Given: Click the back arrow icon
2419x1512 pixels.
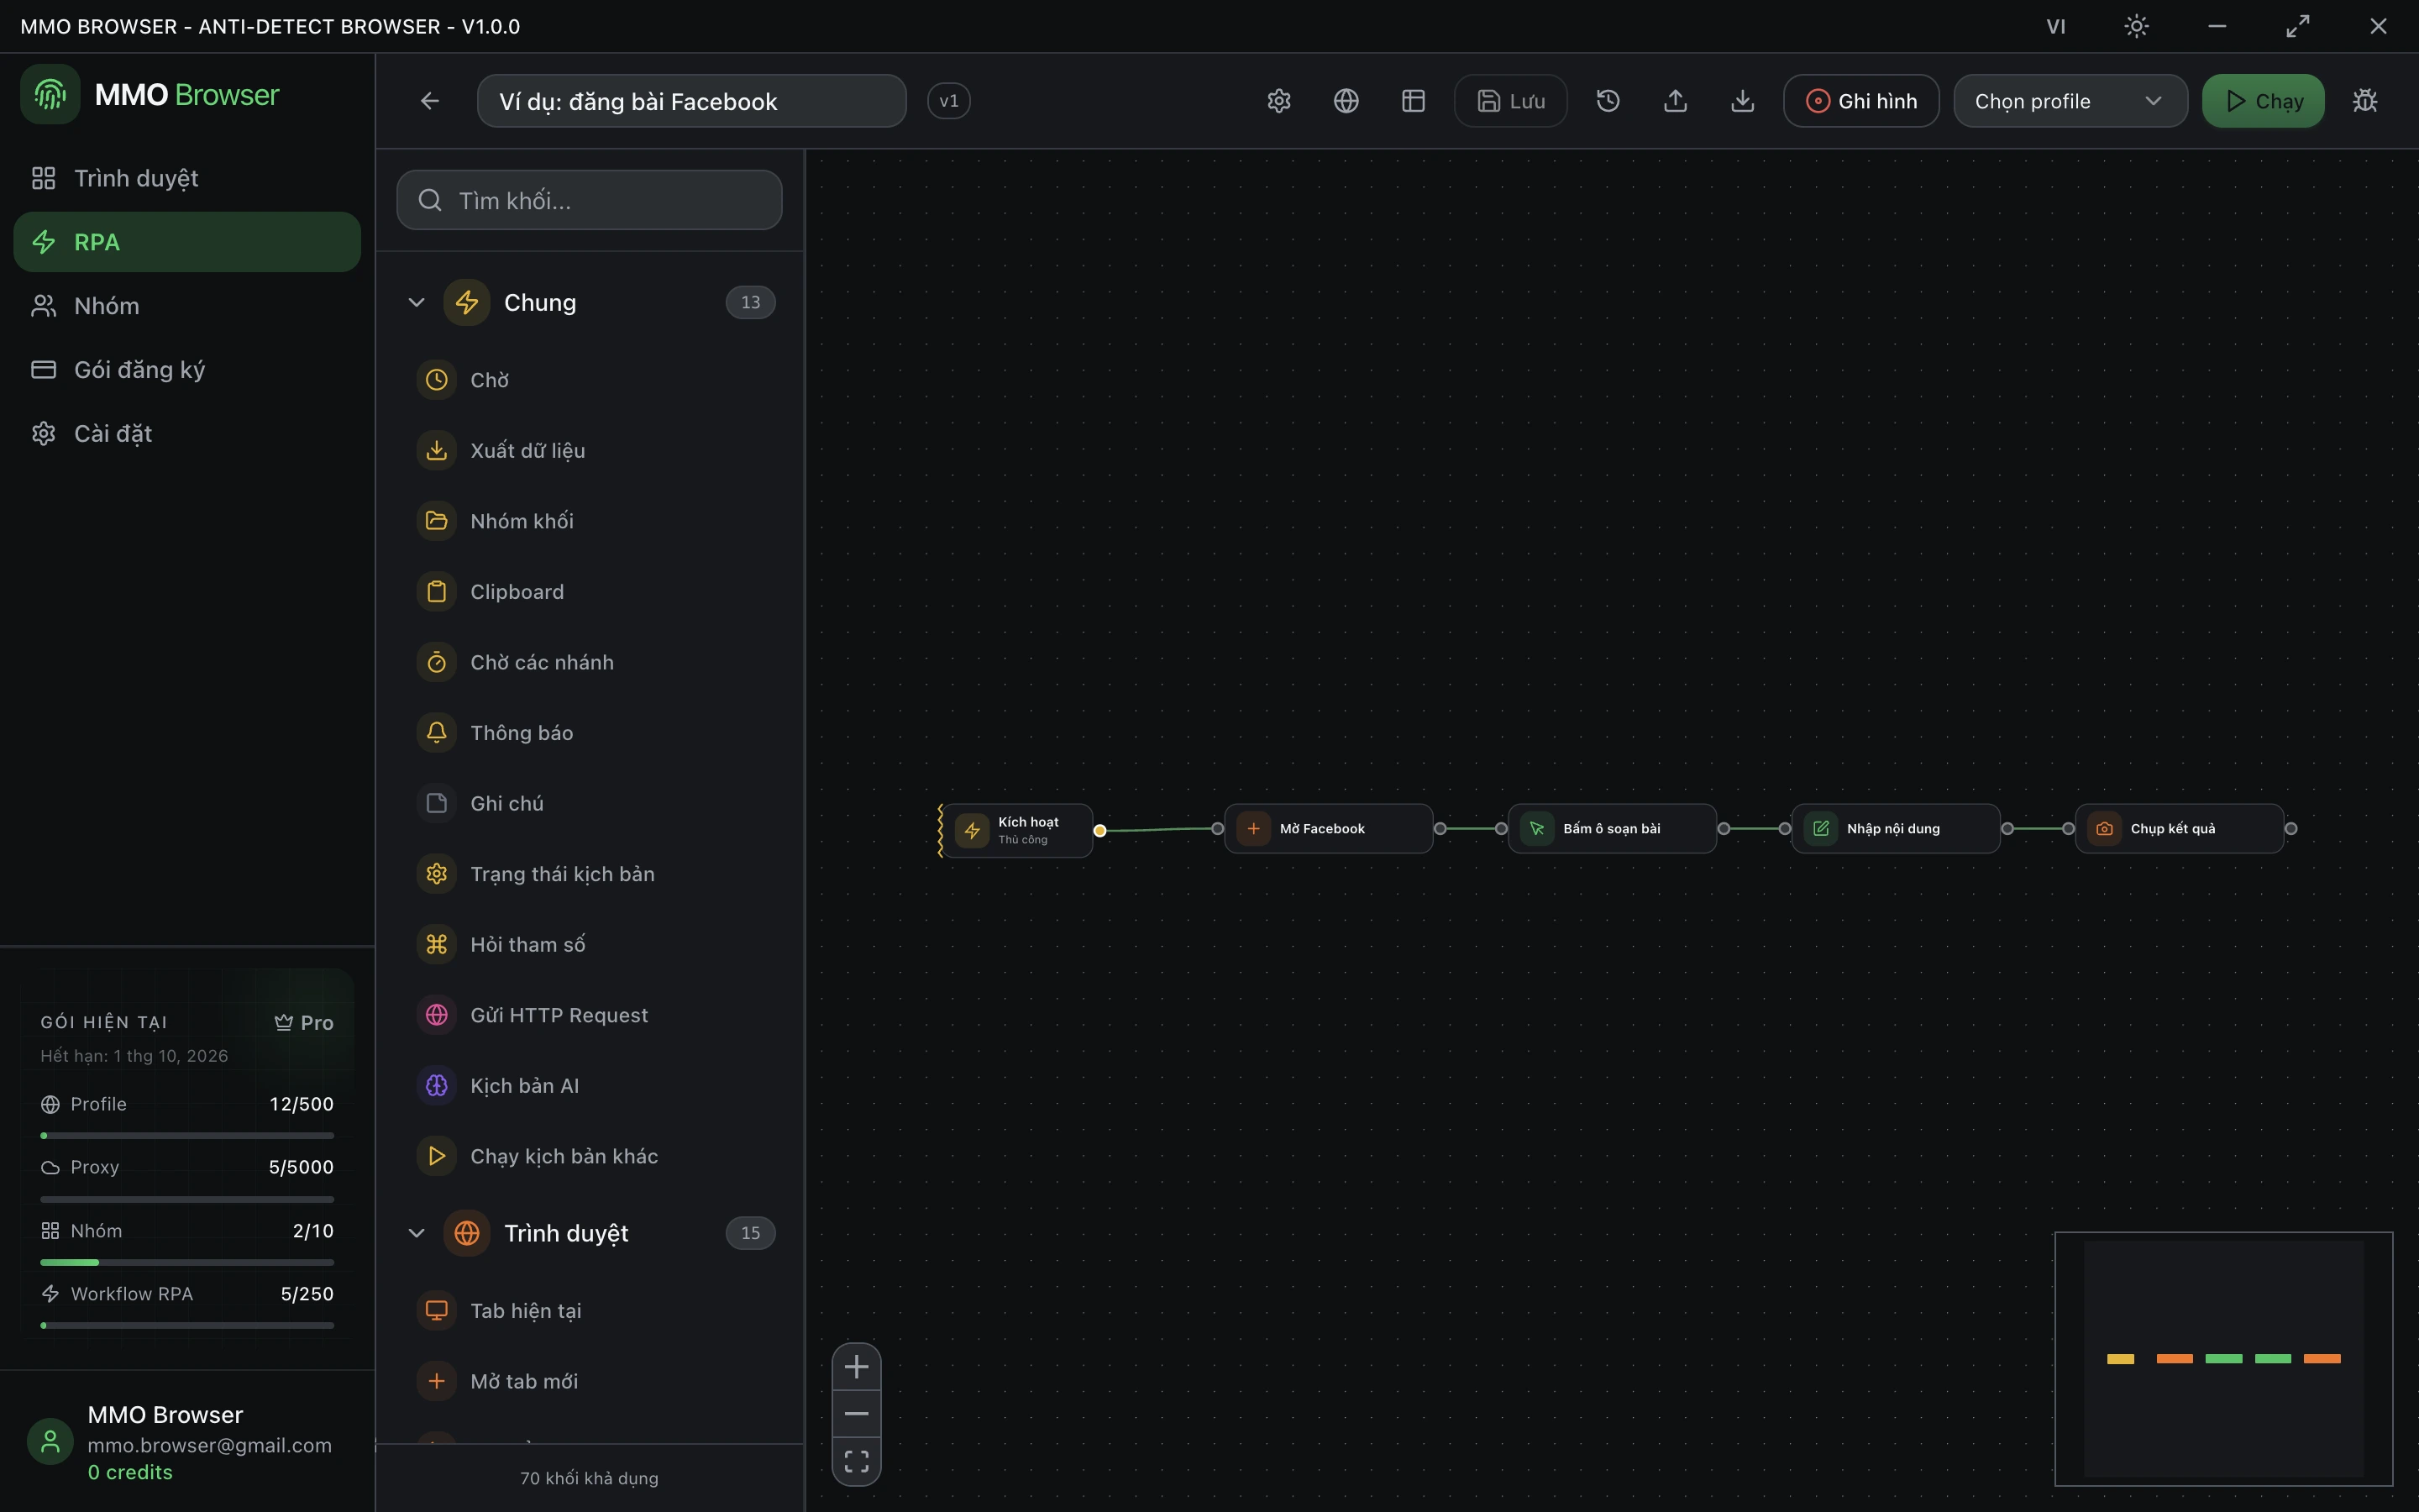Looking at the screenshot, I should [x=430, y=101].
